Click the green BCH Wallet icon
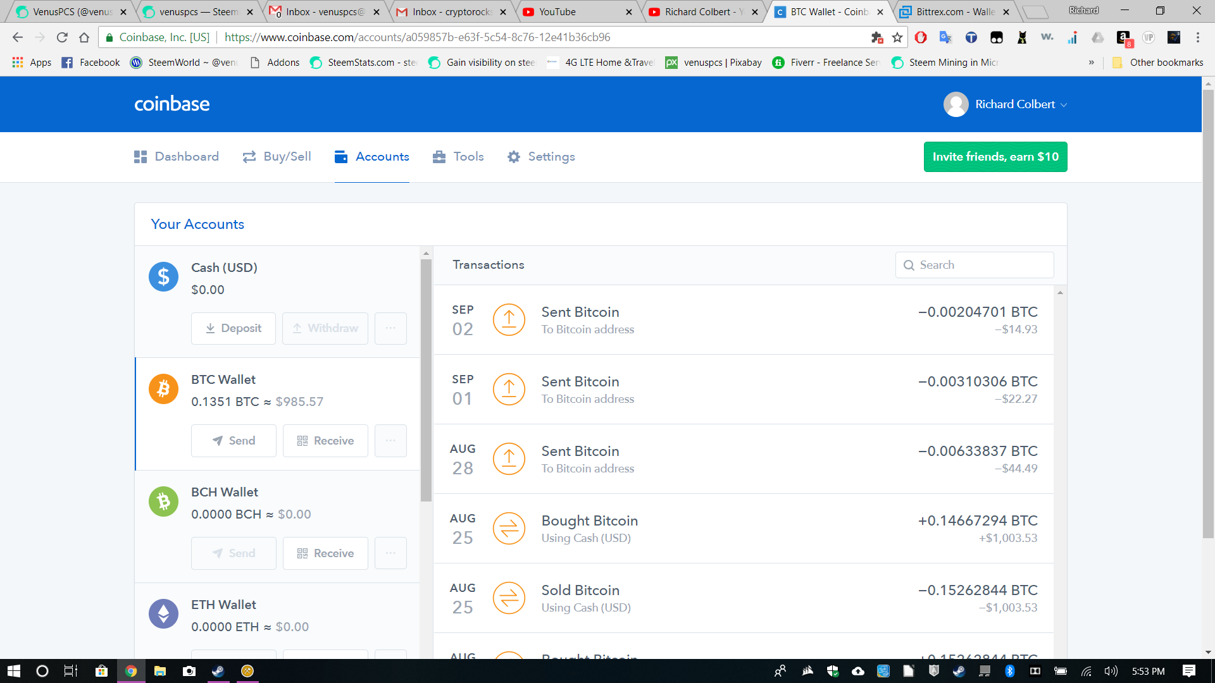Image resolution: width=1215 pixels, height=683 pixels. coord(163,501)
